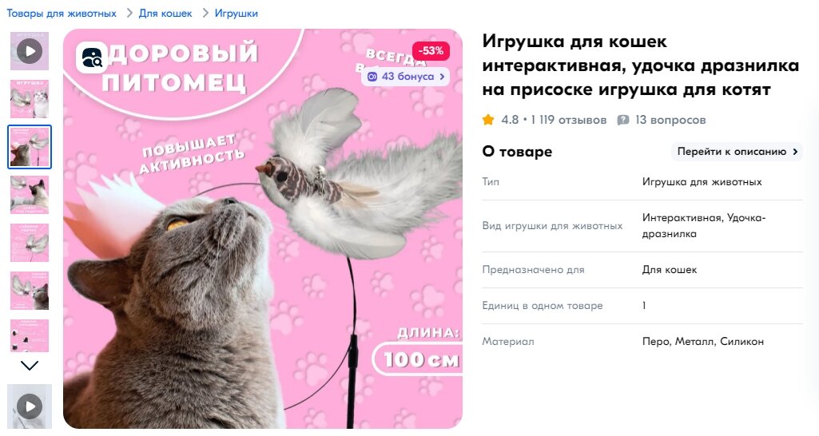
Task: Play the top video thumbnail
Action: pyautogui.click(x=30, y=51)
